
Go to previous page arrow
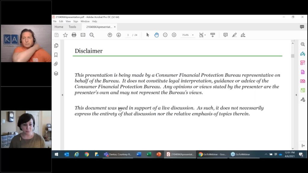(x=110, y=35)
